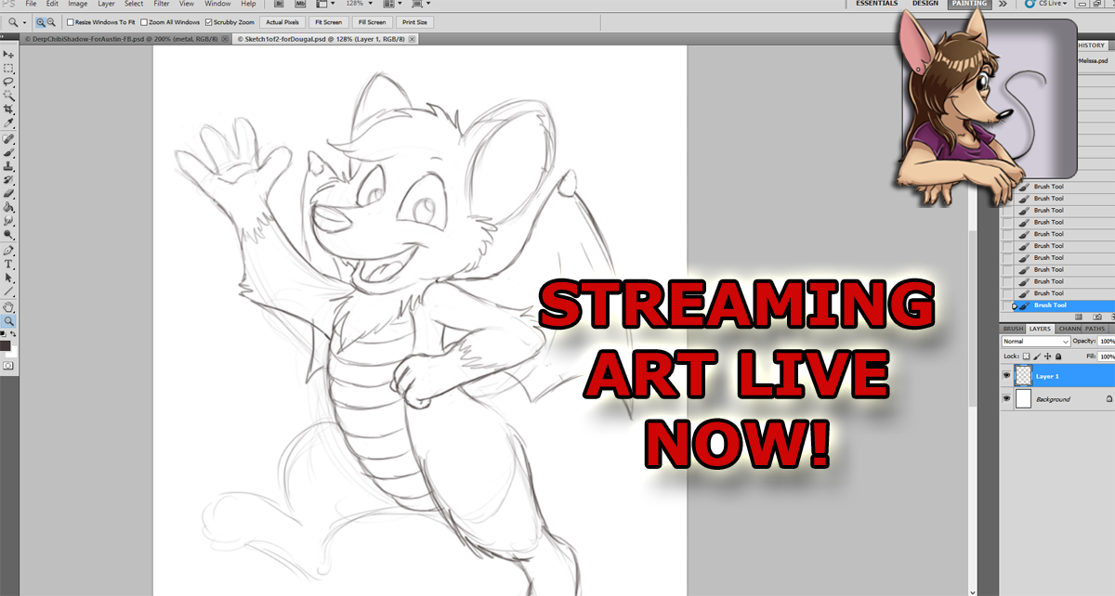
Task: Select the Hand tool
Action: [8, 306]
